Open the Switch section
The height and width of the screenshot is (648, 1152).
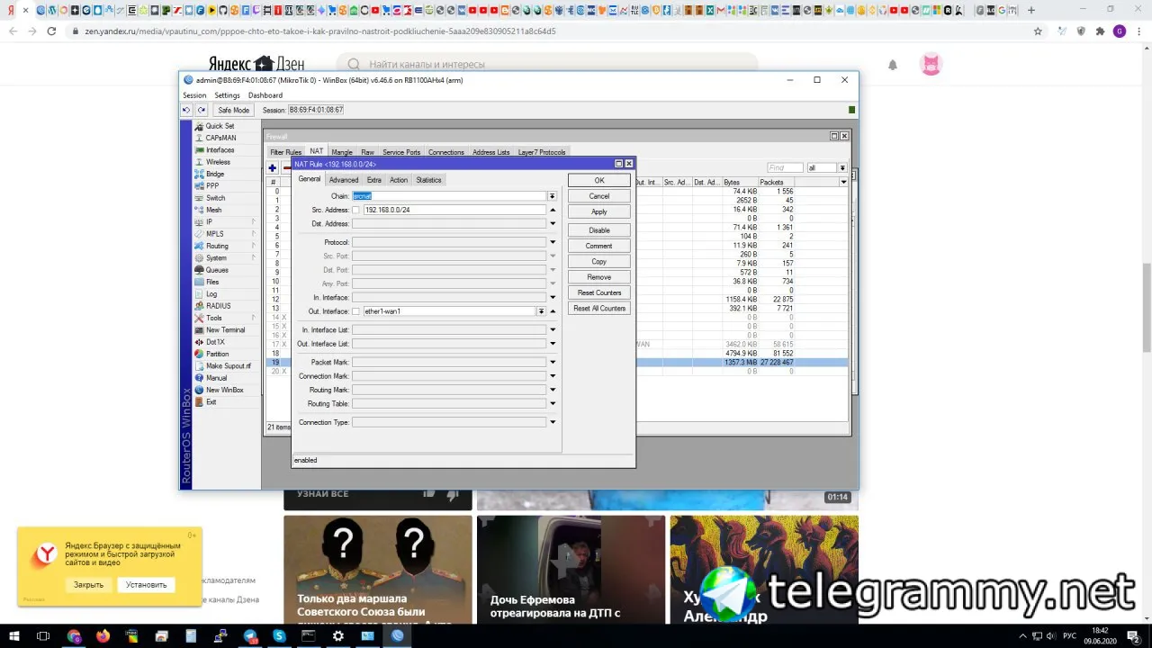tap(215, 198)
